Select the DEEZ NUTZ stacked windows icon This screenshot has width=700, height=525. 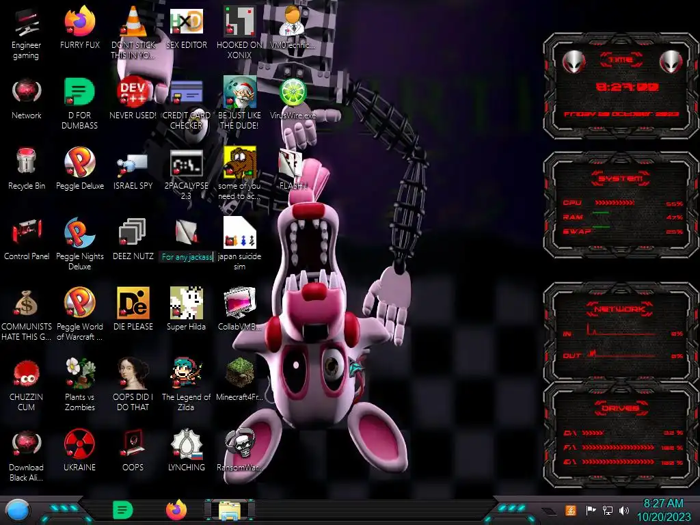[x=133, y=232]
